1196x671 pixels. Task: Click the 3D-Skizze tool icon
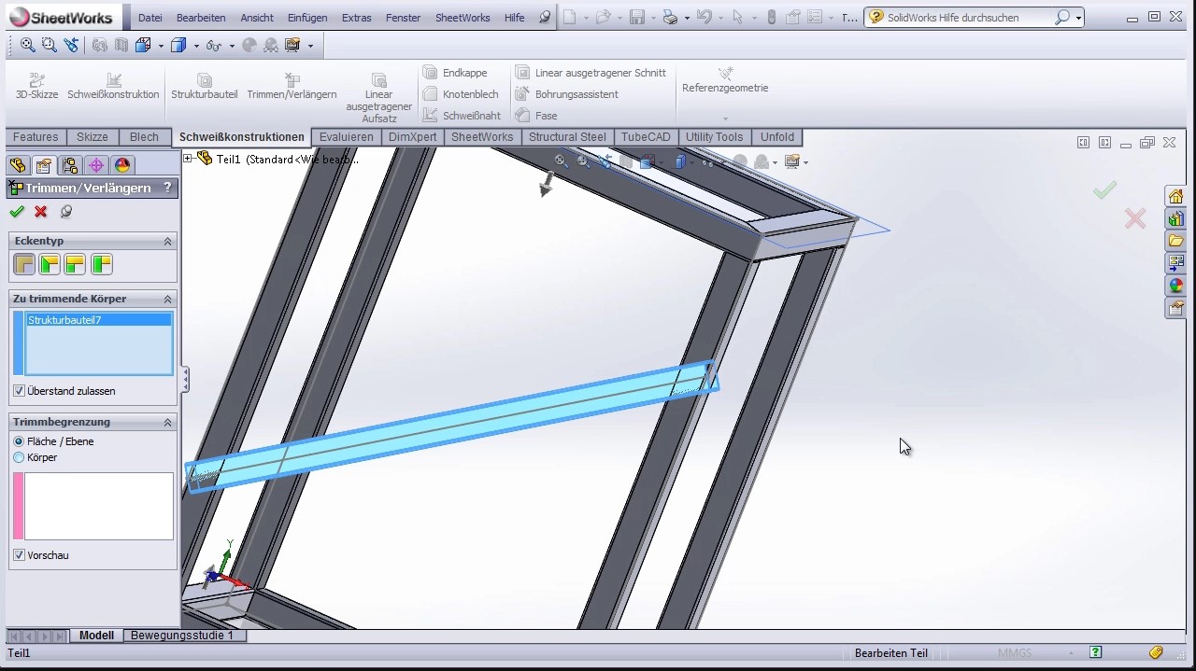36,80
